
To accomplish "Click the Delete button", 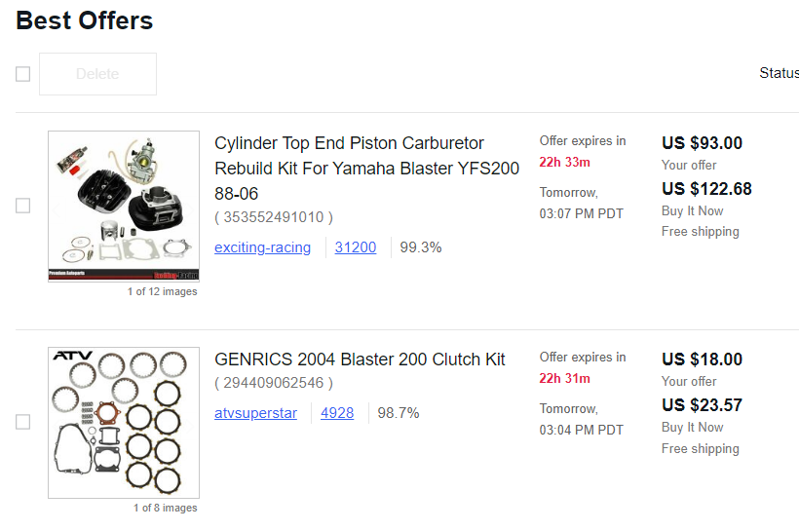I will pos(97,74).
